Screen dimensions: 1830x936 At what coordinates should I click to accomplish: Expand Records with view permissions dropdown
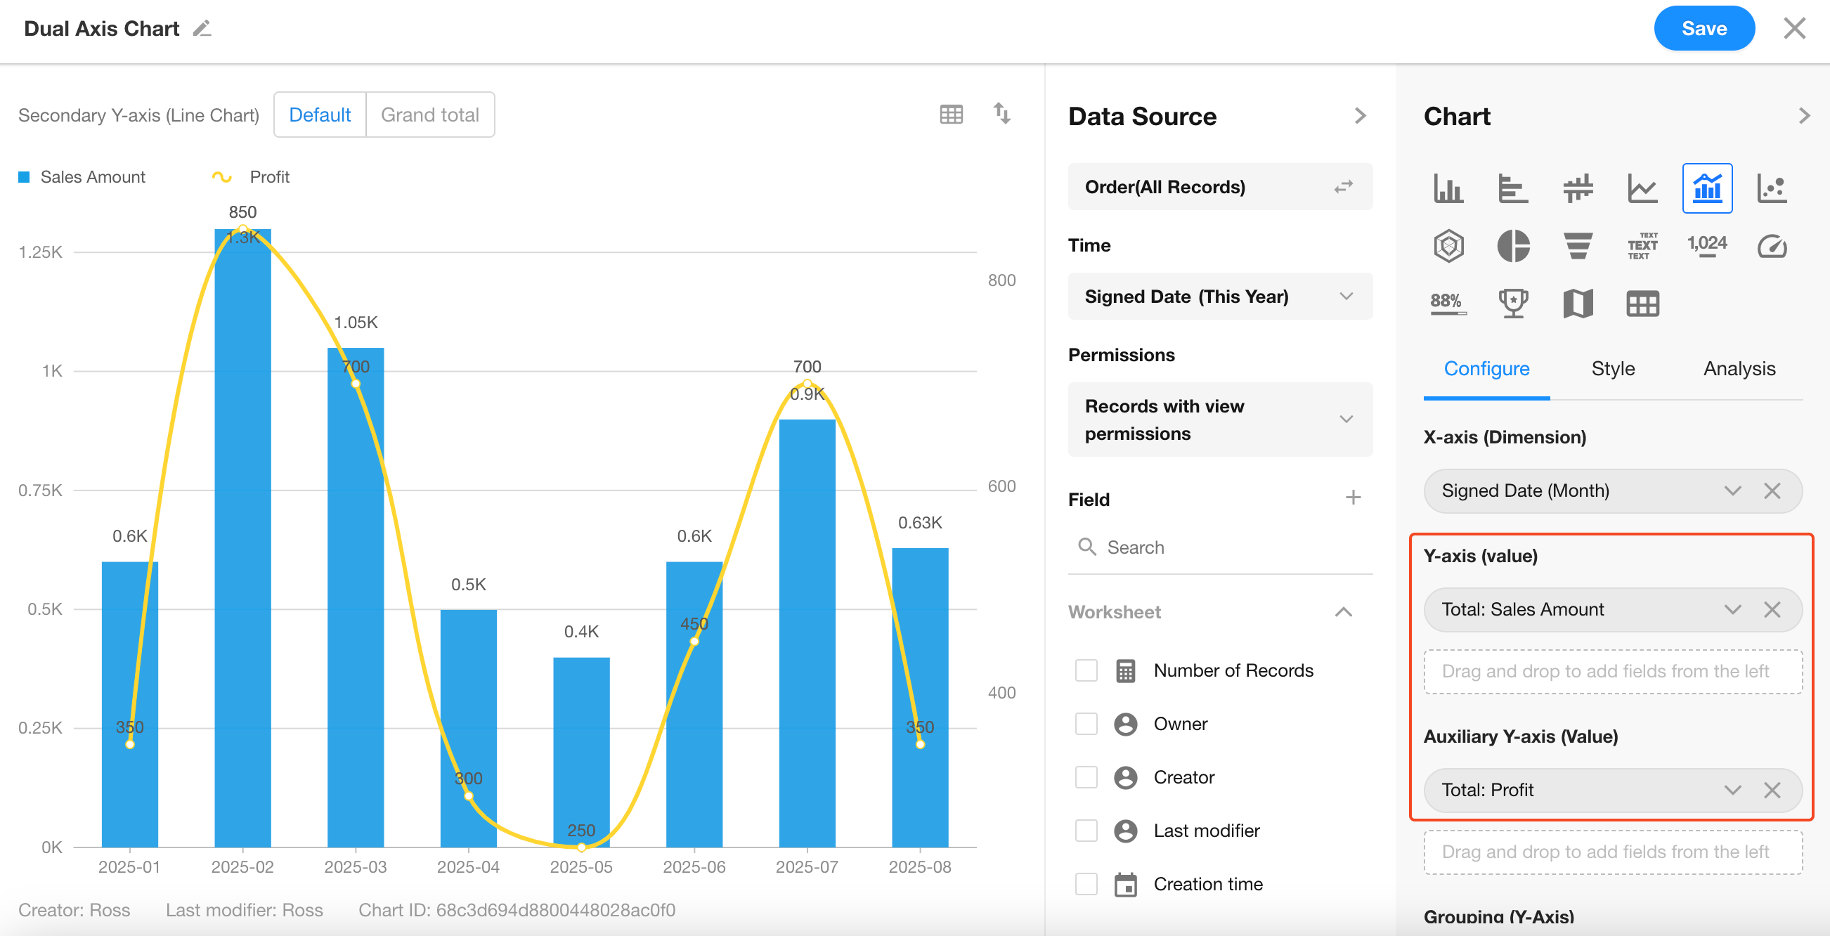[x=1219, y=419]
